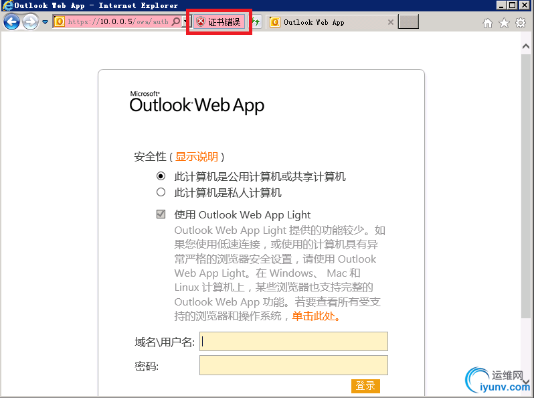Click the refresh page icon
The width and height of the screenshot is (534, 398).
(x=256, y=22)
